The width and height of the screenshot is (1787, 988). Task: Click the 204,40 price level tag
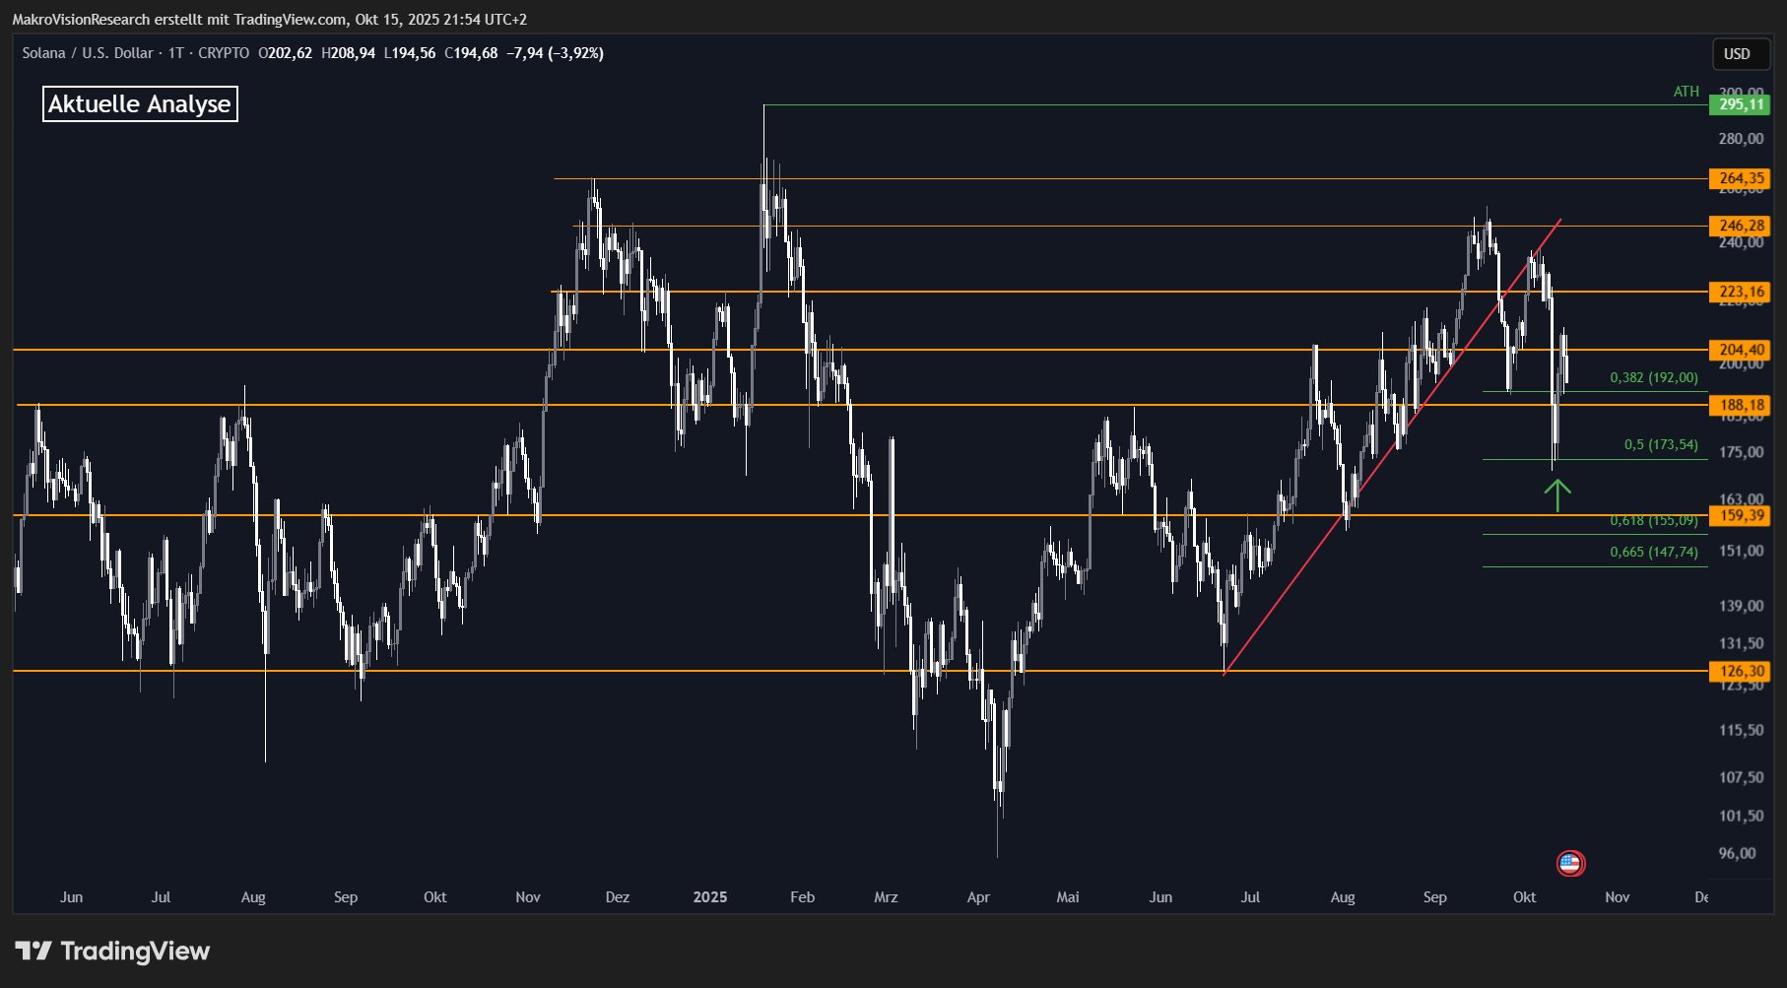[x=1740, y=350]
